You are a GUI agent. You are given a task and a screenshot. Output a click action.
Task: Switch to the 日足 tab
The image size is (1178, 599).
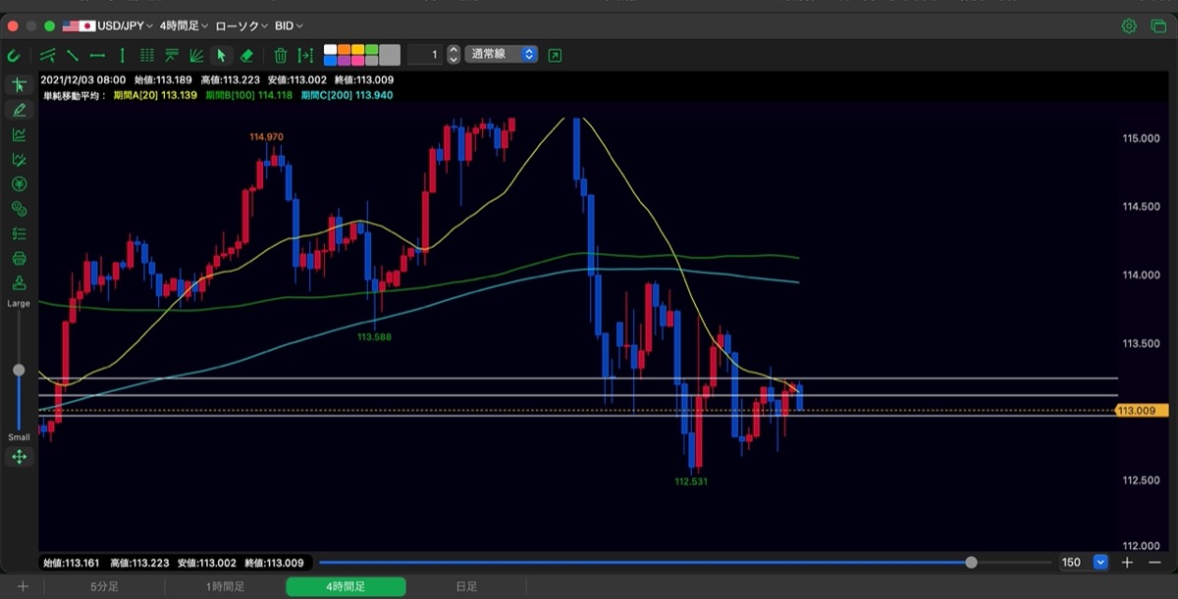tap(466, 586)
